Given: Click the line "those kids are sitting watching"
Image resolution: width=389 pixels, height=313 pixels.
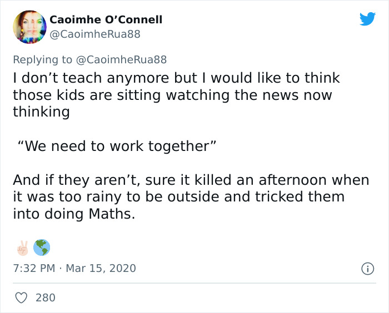Looking at the screenshot, I should [x=172, y=95].
